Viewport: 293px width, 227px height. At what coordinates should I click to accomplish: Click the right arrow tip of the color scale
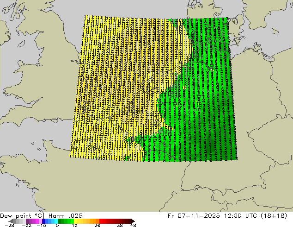(x=133, y=221)
